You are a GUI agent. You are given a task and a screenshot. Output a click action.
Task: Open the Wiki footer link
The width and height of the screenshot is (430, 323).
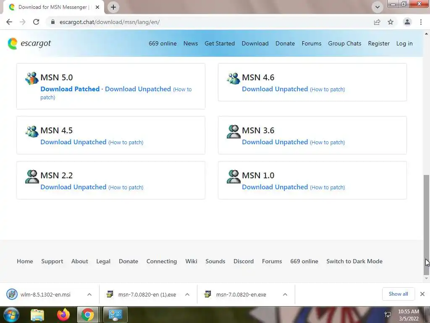191,261
